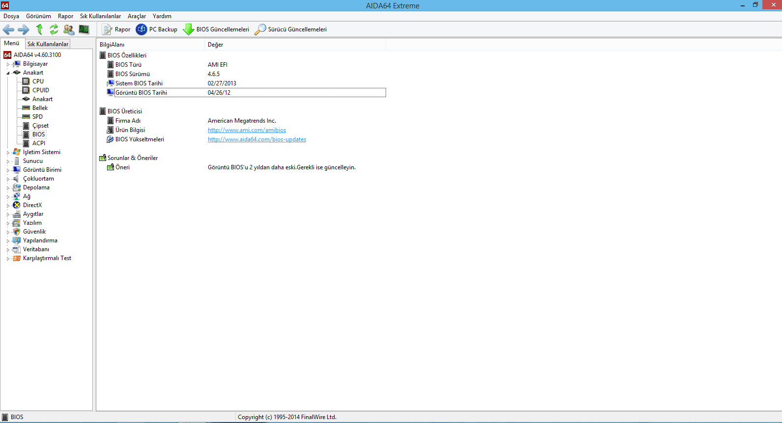Expand the Görüntü Birimi tree node

pyautogui.click(x=8, y=170)
